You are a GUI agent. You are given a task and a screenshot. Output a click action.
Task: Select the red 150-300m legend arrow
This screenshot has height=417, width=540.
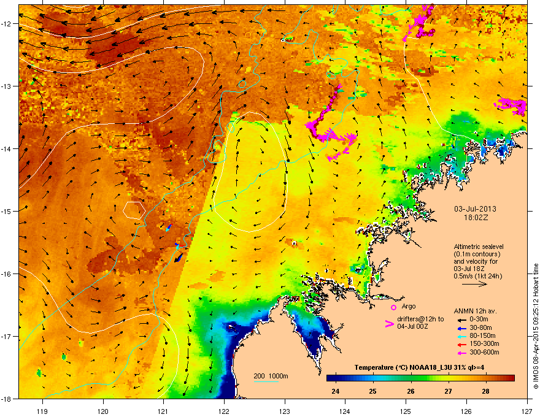click(x=461, y=345)
